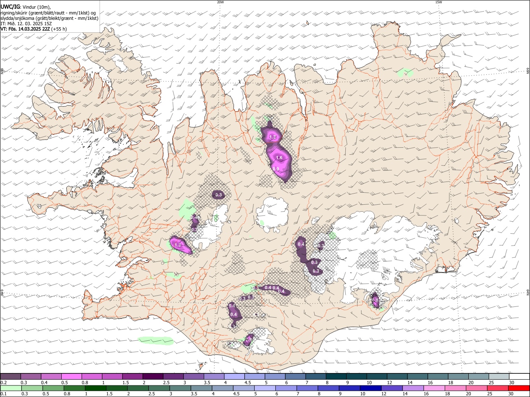Pick rain legend swatch between 0.3 and 0.5
530x397 pixels.
(x=32, y=388)
